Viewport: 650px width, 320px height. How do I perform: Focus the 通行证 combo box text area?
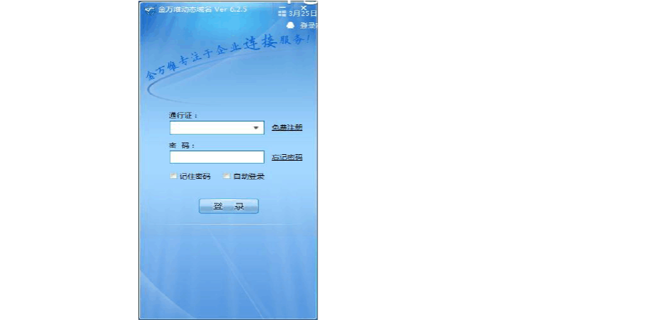pos(210,128)
